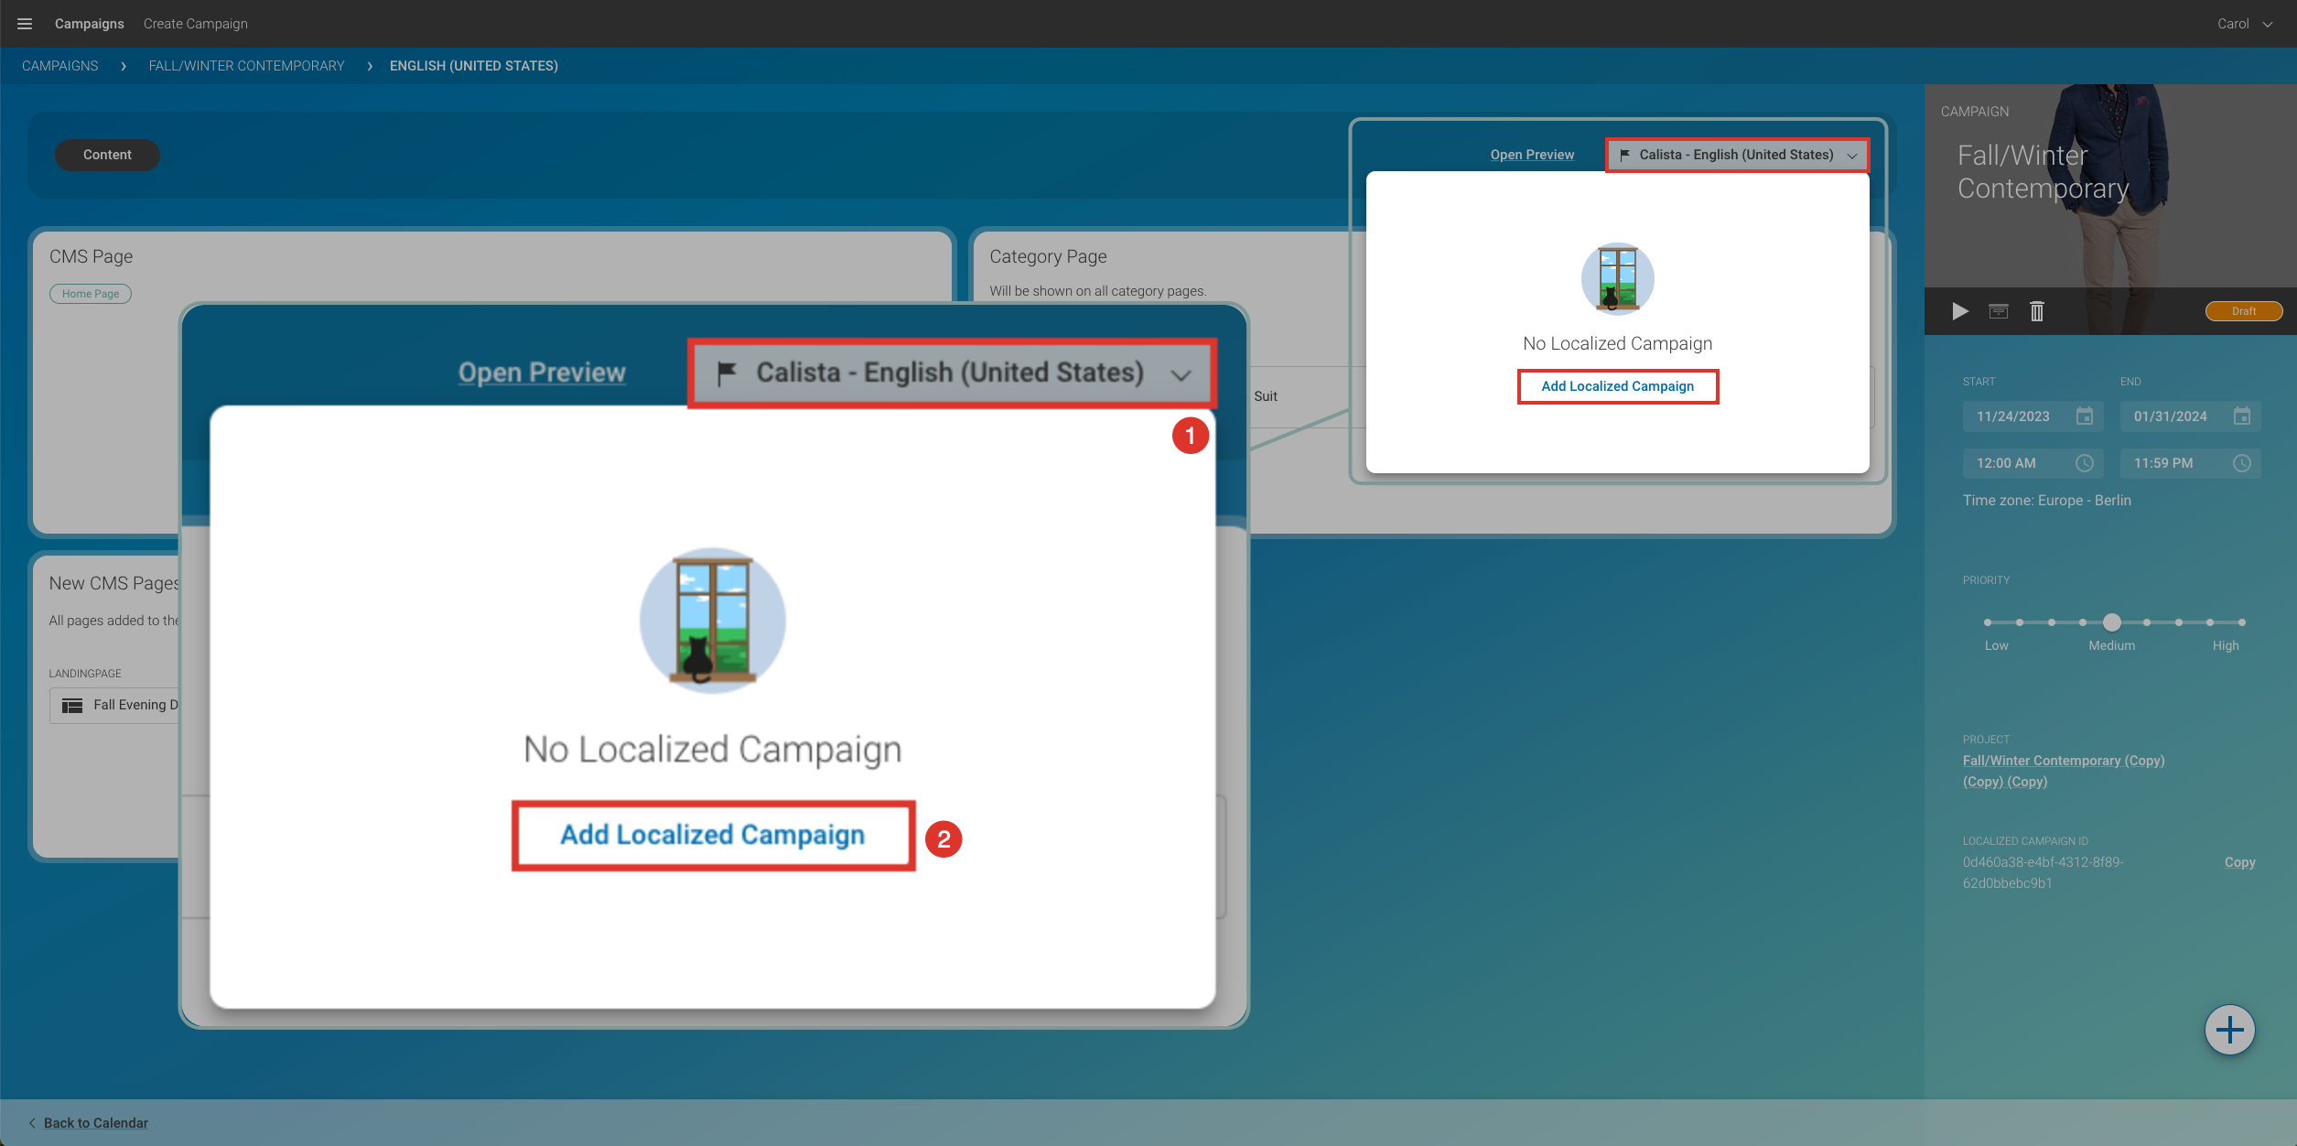Switch to the Create Campaign menu item
Image resolution: width=2297 pixels, height=1146 pixels.
click(x=195, y=23)
